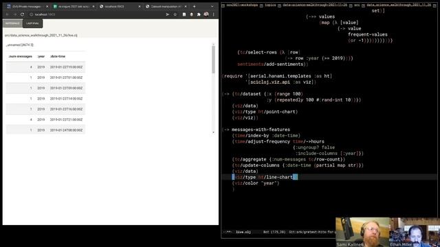Click the :year column header
Image resolution: width=440 pixels, height=247 pixels.
[41, 56]
